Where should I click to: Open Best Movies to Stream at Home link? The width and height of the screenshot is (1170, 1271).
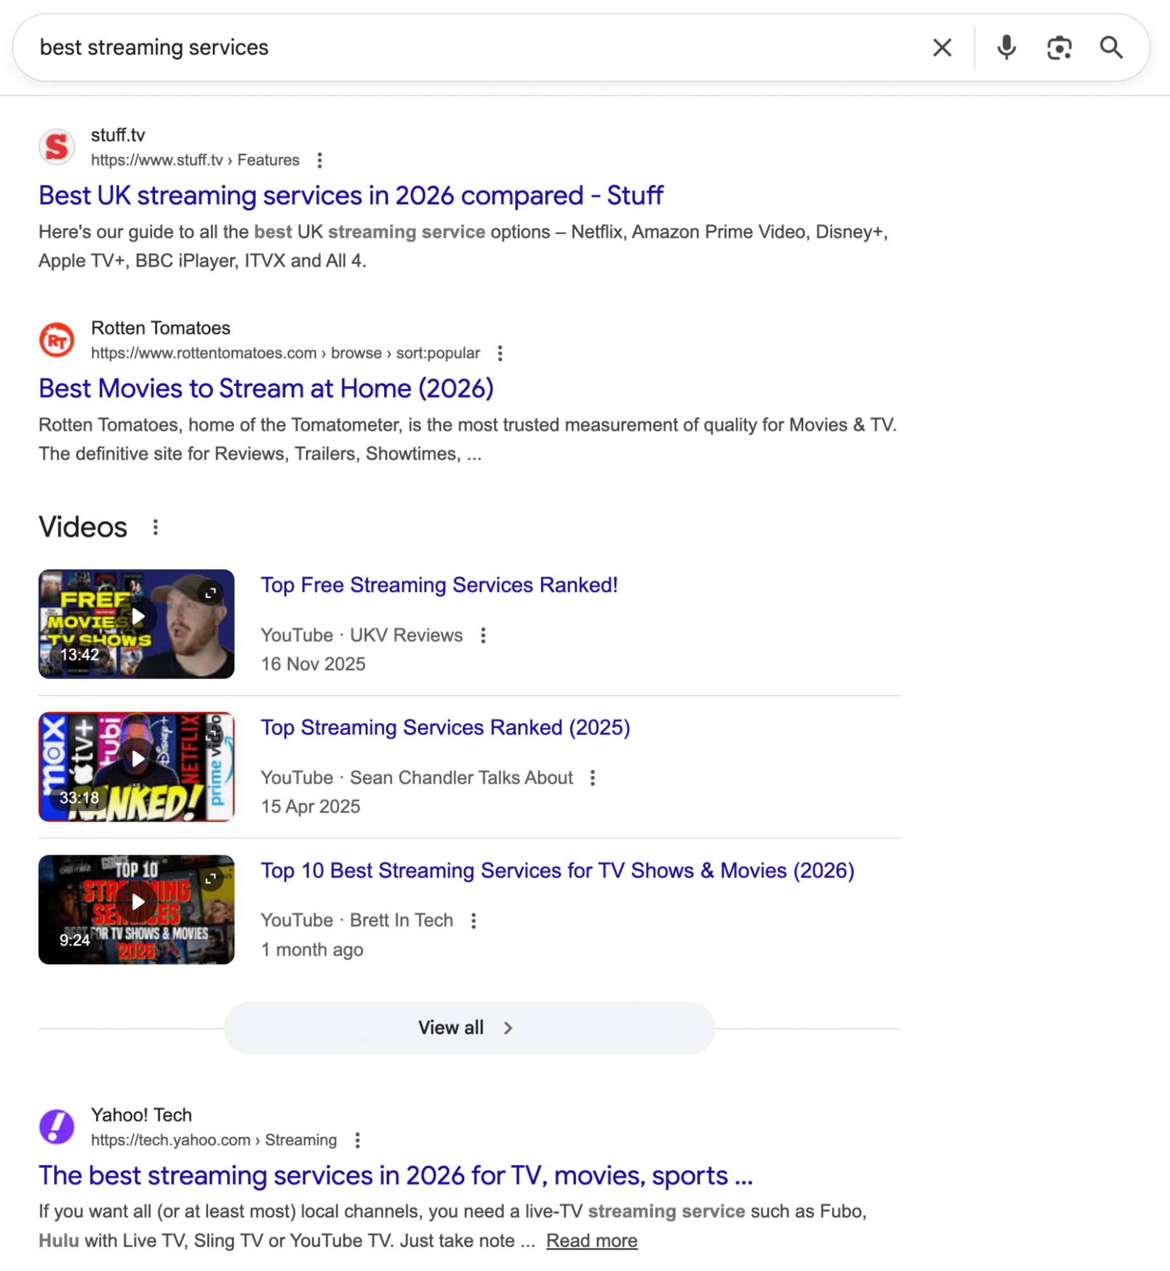click(266, 388)
